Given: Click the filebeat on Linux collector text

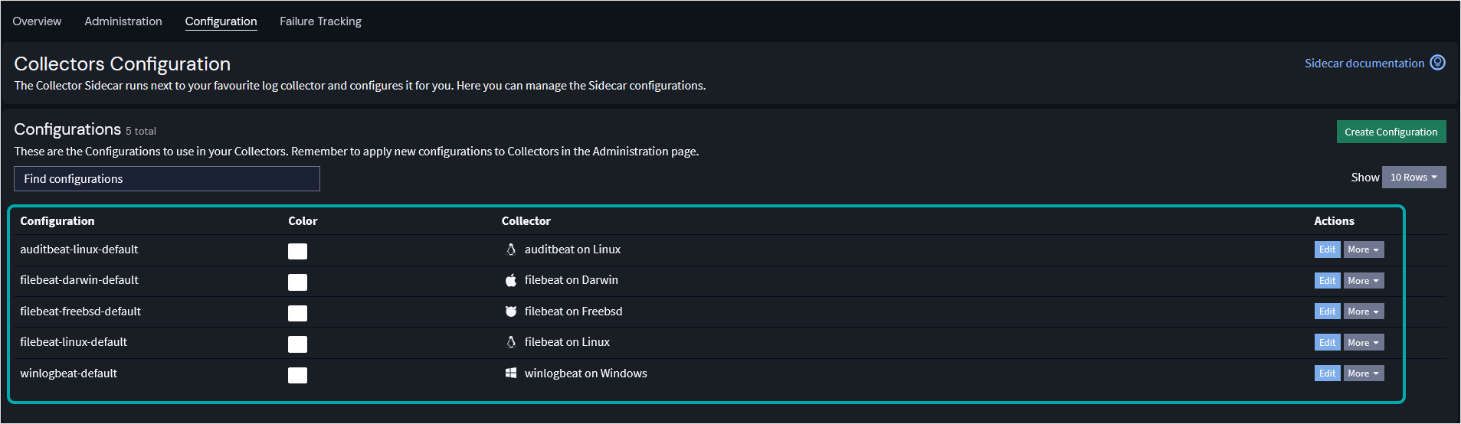Looking at the screenshot, I should click(x=567, y=342).
